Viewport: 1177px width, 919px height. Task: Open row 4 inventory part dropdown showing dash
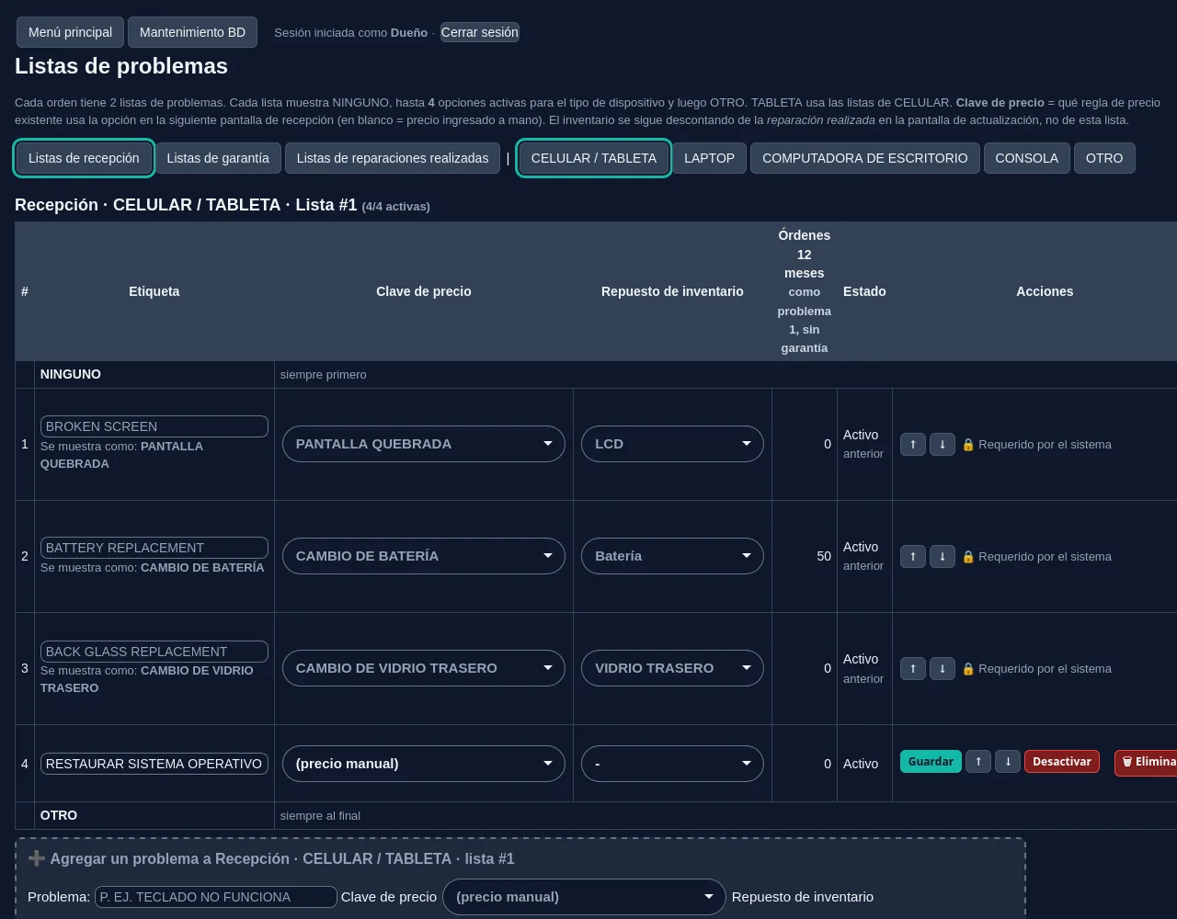click(672, 764)
